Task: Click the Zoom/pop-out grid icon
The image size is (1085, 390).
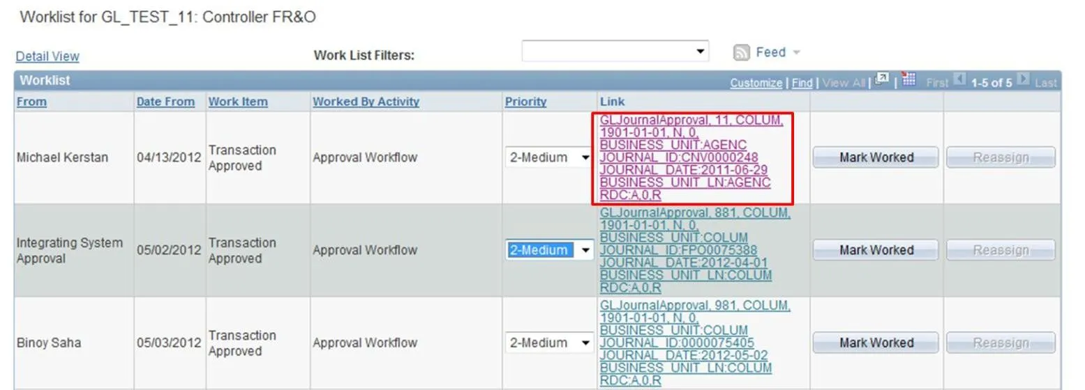Action: tap(882, 79)
